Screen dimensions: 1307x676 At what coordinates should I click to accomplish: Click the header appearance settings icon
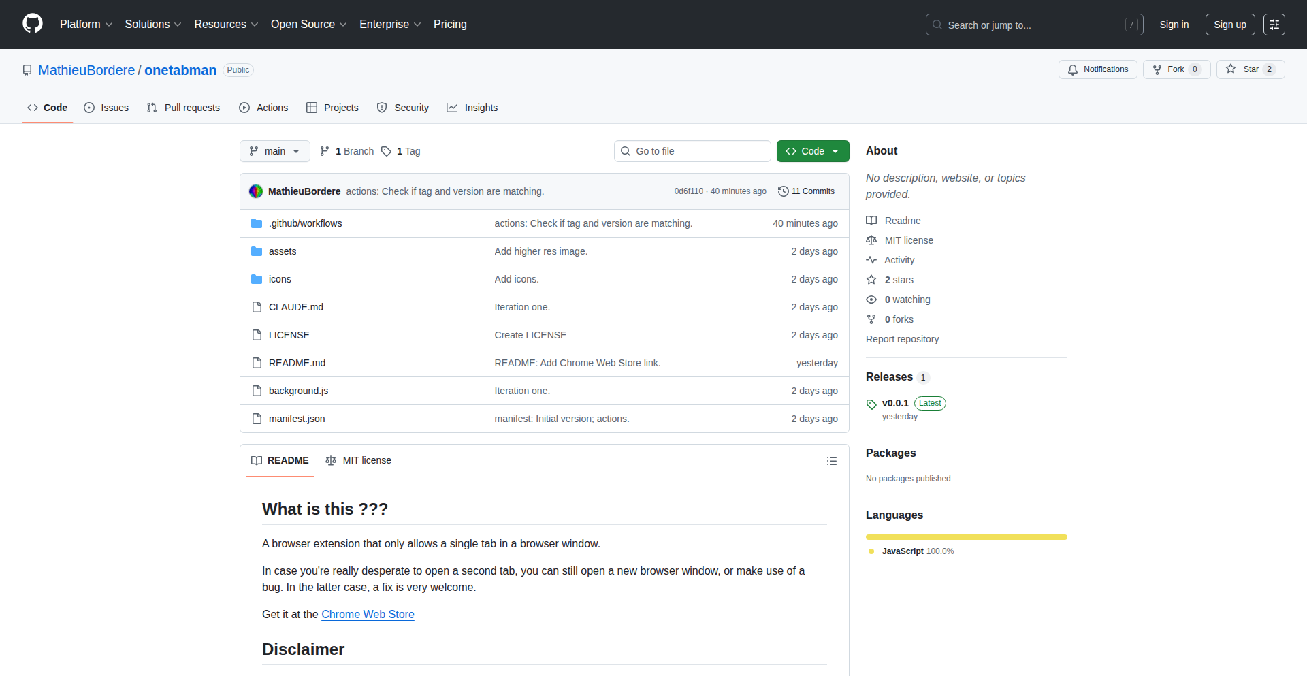click(1274, 25)
